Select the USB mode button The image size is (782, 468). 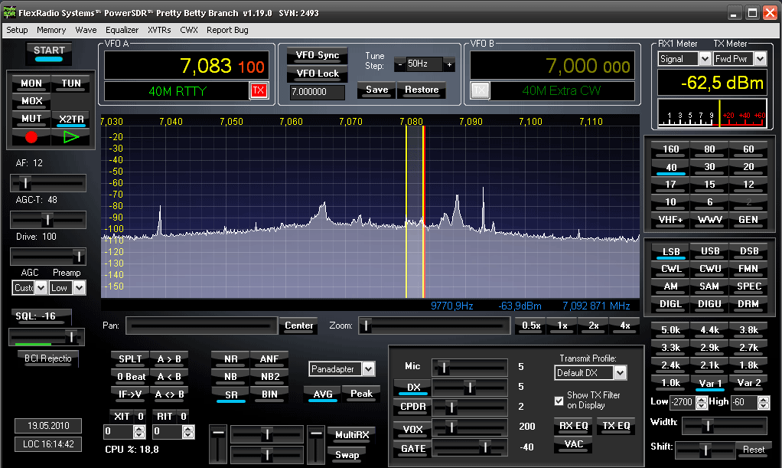pos(709,251)
